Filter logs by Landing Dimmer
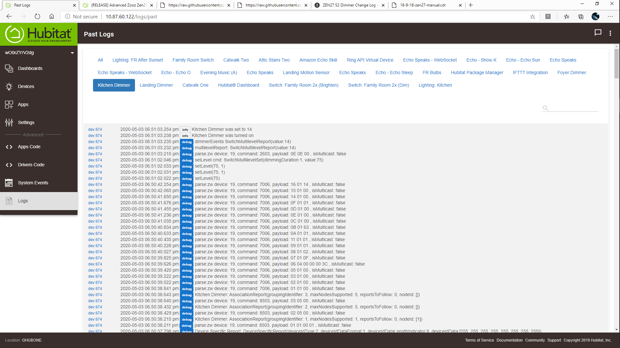The height and width of the screenshot is (348, 620). [x=156, y=85]
